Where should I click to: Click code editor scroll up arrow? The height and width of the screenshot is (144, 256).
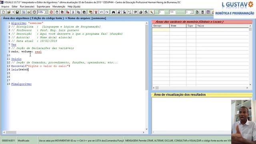click(x=146, y=23)
